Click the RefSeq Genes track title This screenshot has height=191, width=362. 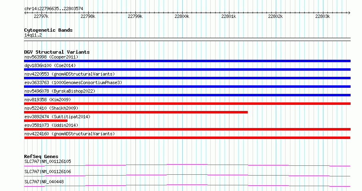[x=41, y=156]
